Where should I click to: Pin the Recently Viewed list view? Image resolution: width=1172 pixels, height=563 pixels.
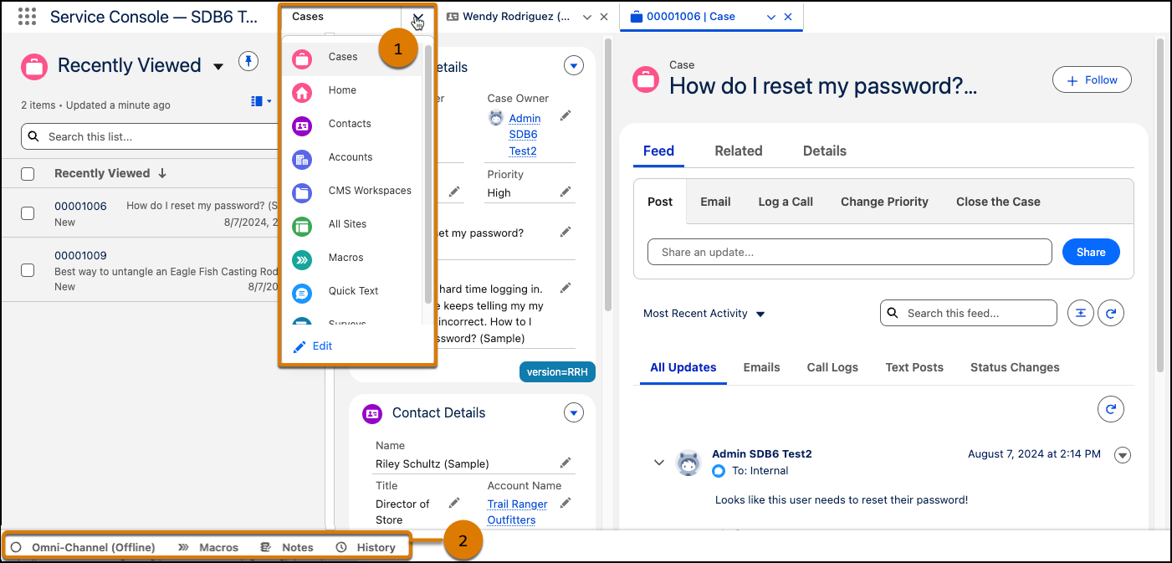click(248, 61)
